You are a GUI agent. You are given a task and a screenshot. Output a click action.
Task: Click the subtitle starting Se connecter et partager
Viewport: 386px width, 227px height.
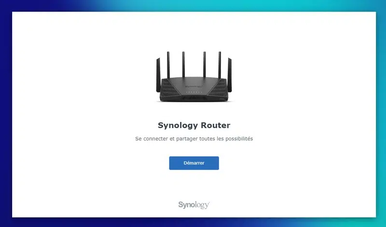click(194, 139)
